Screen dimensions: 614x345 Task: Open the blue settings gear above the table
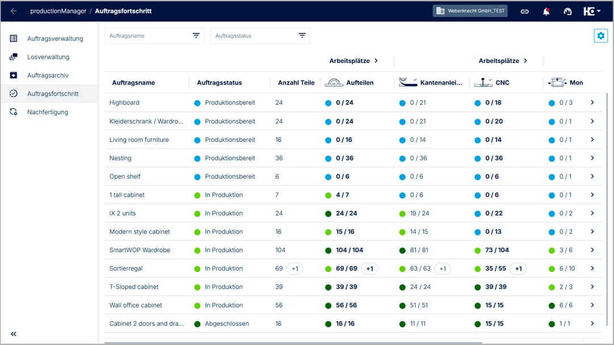coord(600,35)
